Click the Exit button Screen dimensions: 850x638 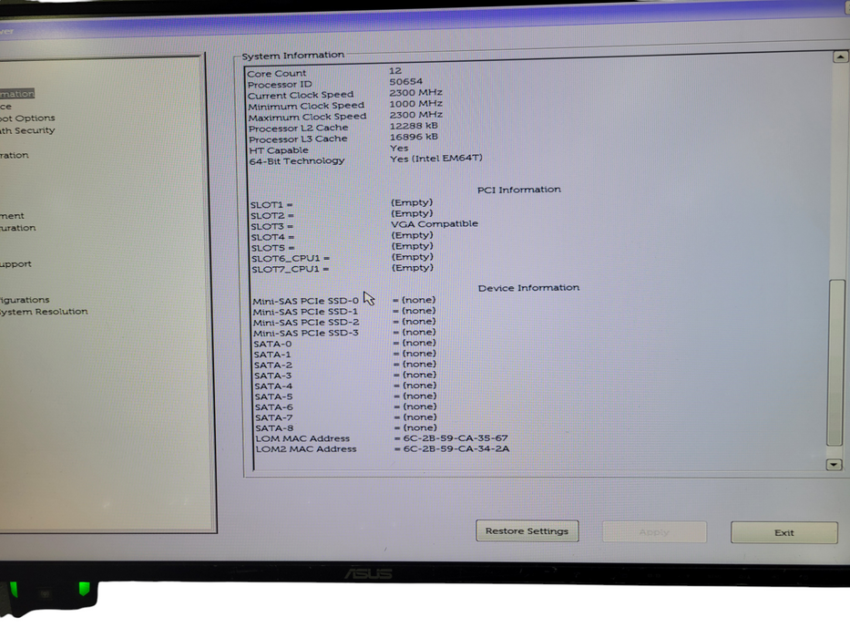(783, 532)
